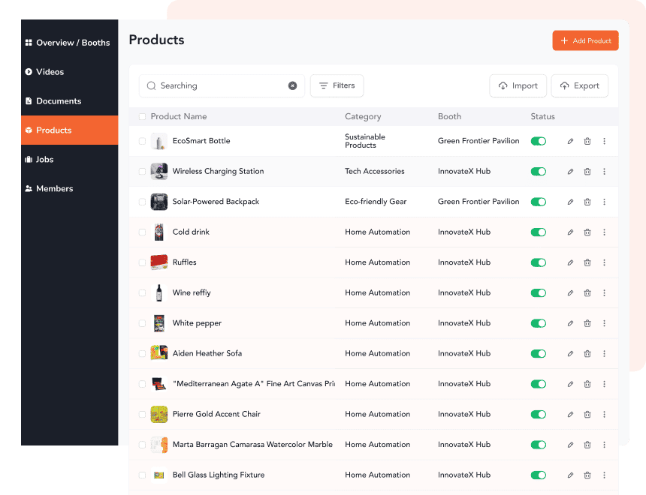The height and width of the screenshot is (495, 646).
Task: Clear the search field with the X icon
Action: 293,85
